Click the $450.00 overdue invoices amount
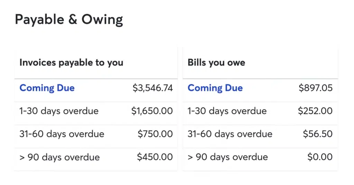 [x=155, y=157]
